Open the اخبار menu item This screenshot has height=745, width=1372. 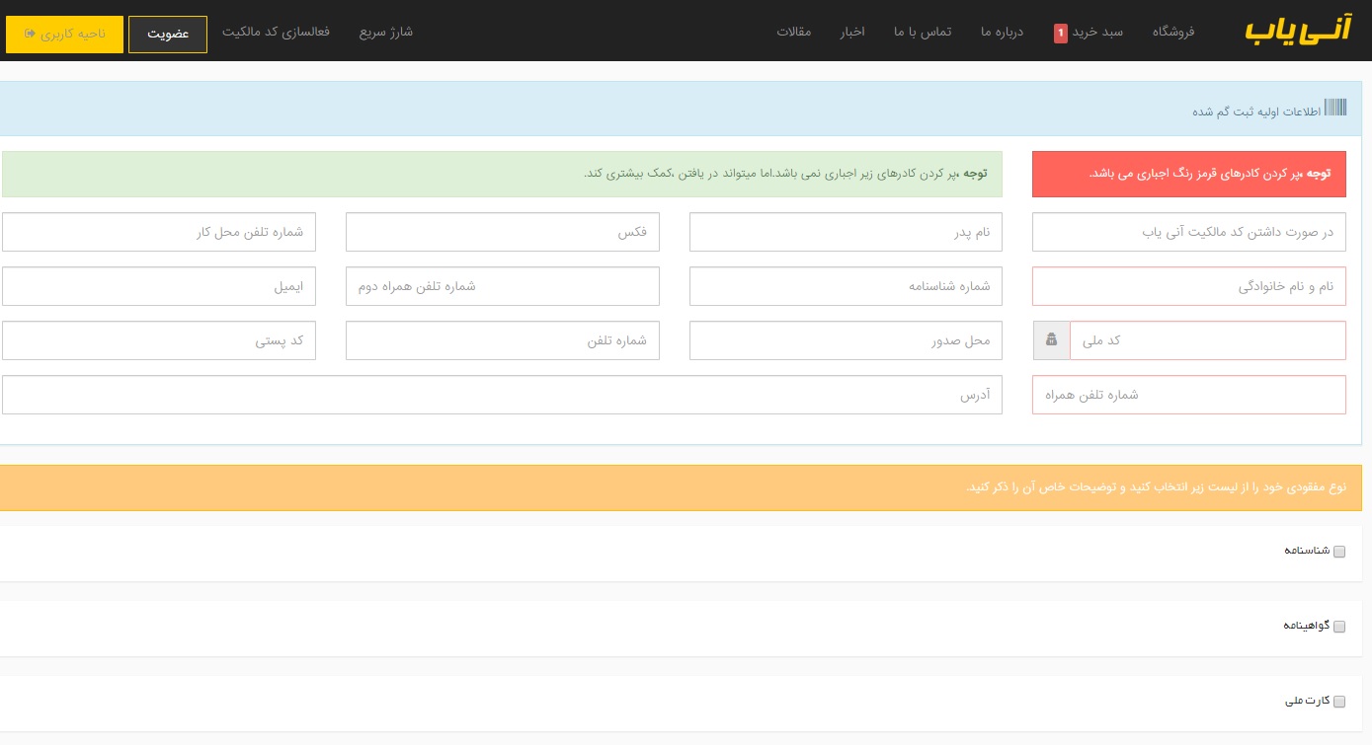[852, 32]
